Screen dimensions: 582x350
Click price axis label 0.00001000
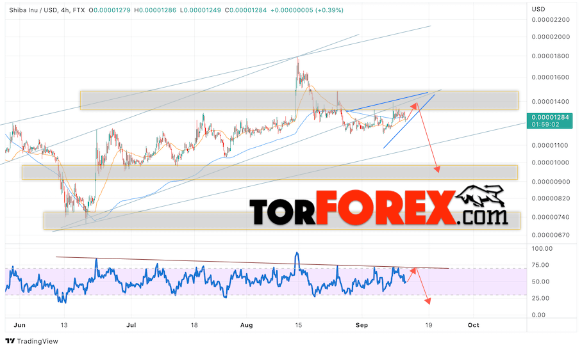[551, 163]
